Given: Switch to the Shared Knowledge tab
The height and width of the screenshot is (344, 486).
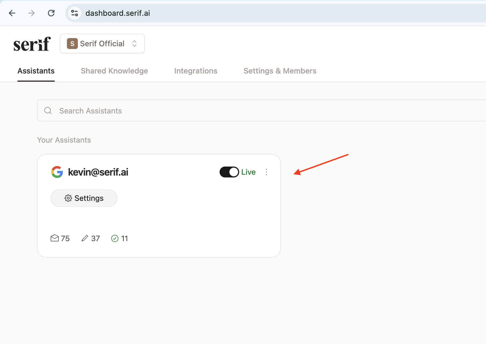Looking at the screenshot, I should pos(114,71).
